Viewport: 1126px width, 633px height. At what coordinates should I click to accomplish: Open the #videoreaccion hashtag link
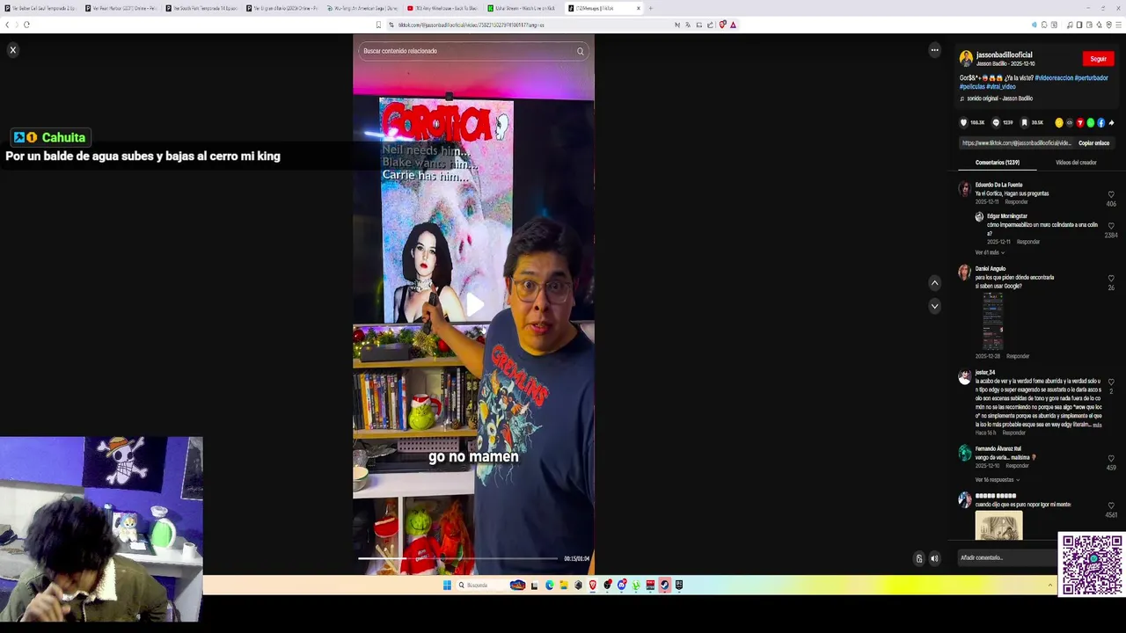point(1054,78)
